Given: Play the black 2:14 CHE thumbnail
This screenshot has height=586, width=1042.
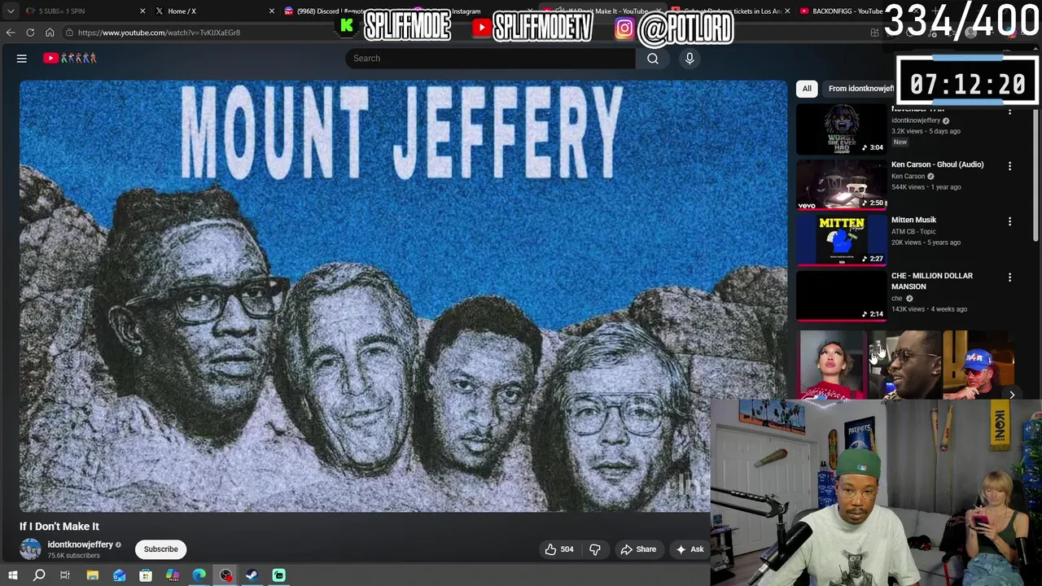Looking at the screenshot, I should 841,295.
